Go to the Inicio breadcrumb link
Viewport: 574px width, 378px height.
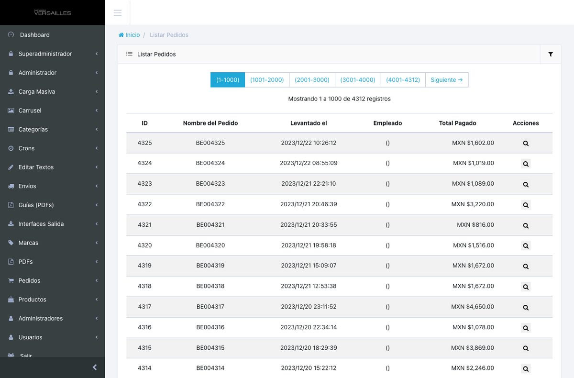pos(129,35)
